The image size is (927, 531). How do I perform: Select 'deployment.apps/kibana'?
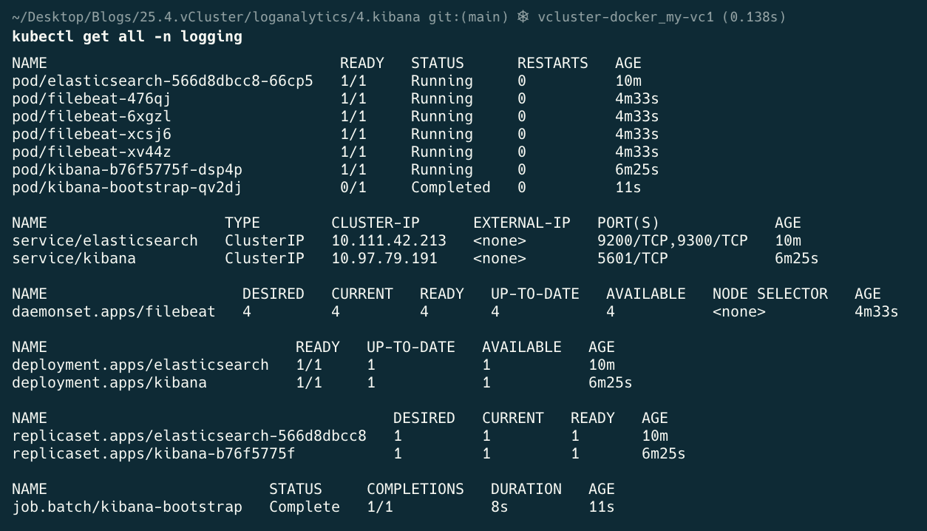click(x=109, y=382)
